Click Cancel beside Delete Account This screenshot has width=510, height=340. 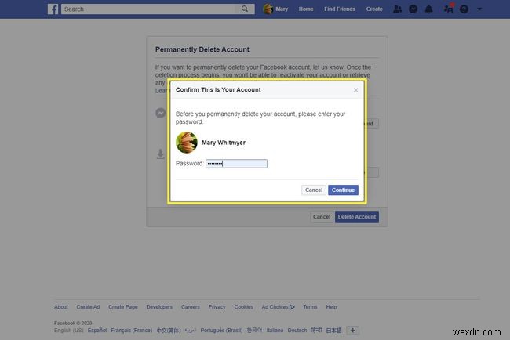point(322,217)
